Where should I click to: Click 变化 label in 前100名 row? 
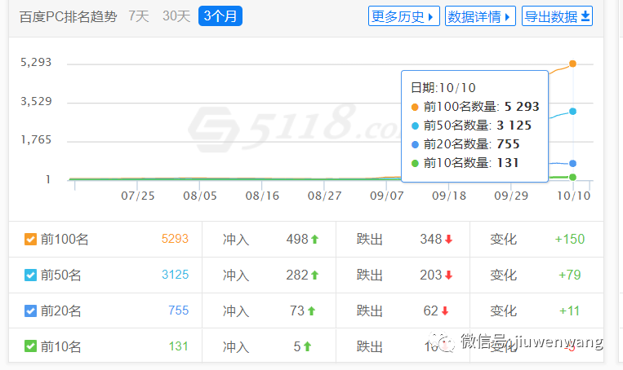pos(504,239)
